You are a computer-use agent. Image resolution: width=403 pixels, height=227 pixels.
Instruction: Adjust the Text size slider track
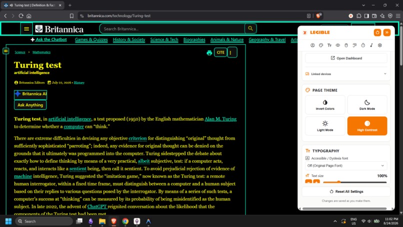pos(354,182)
